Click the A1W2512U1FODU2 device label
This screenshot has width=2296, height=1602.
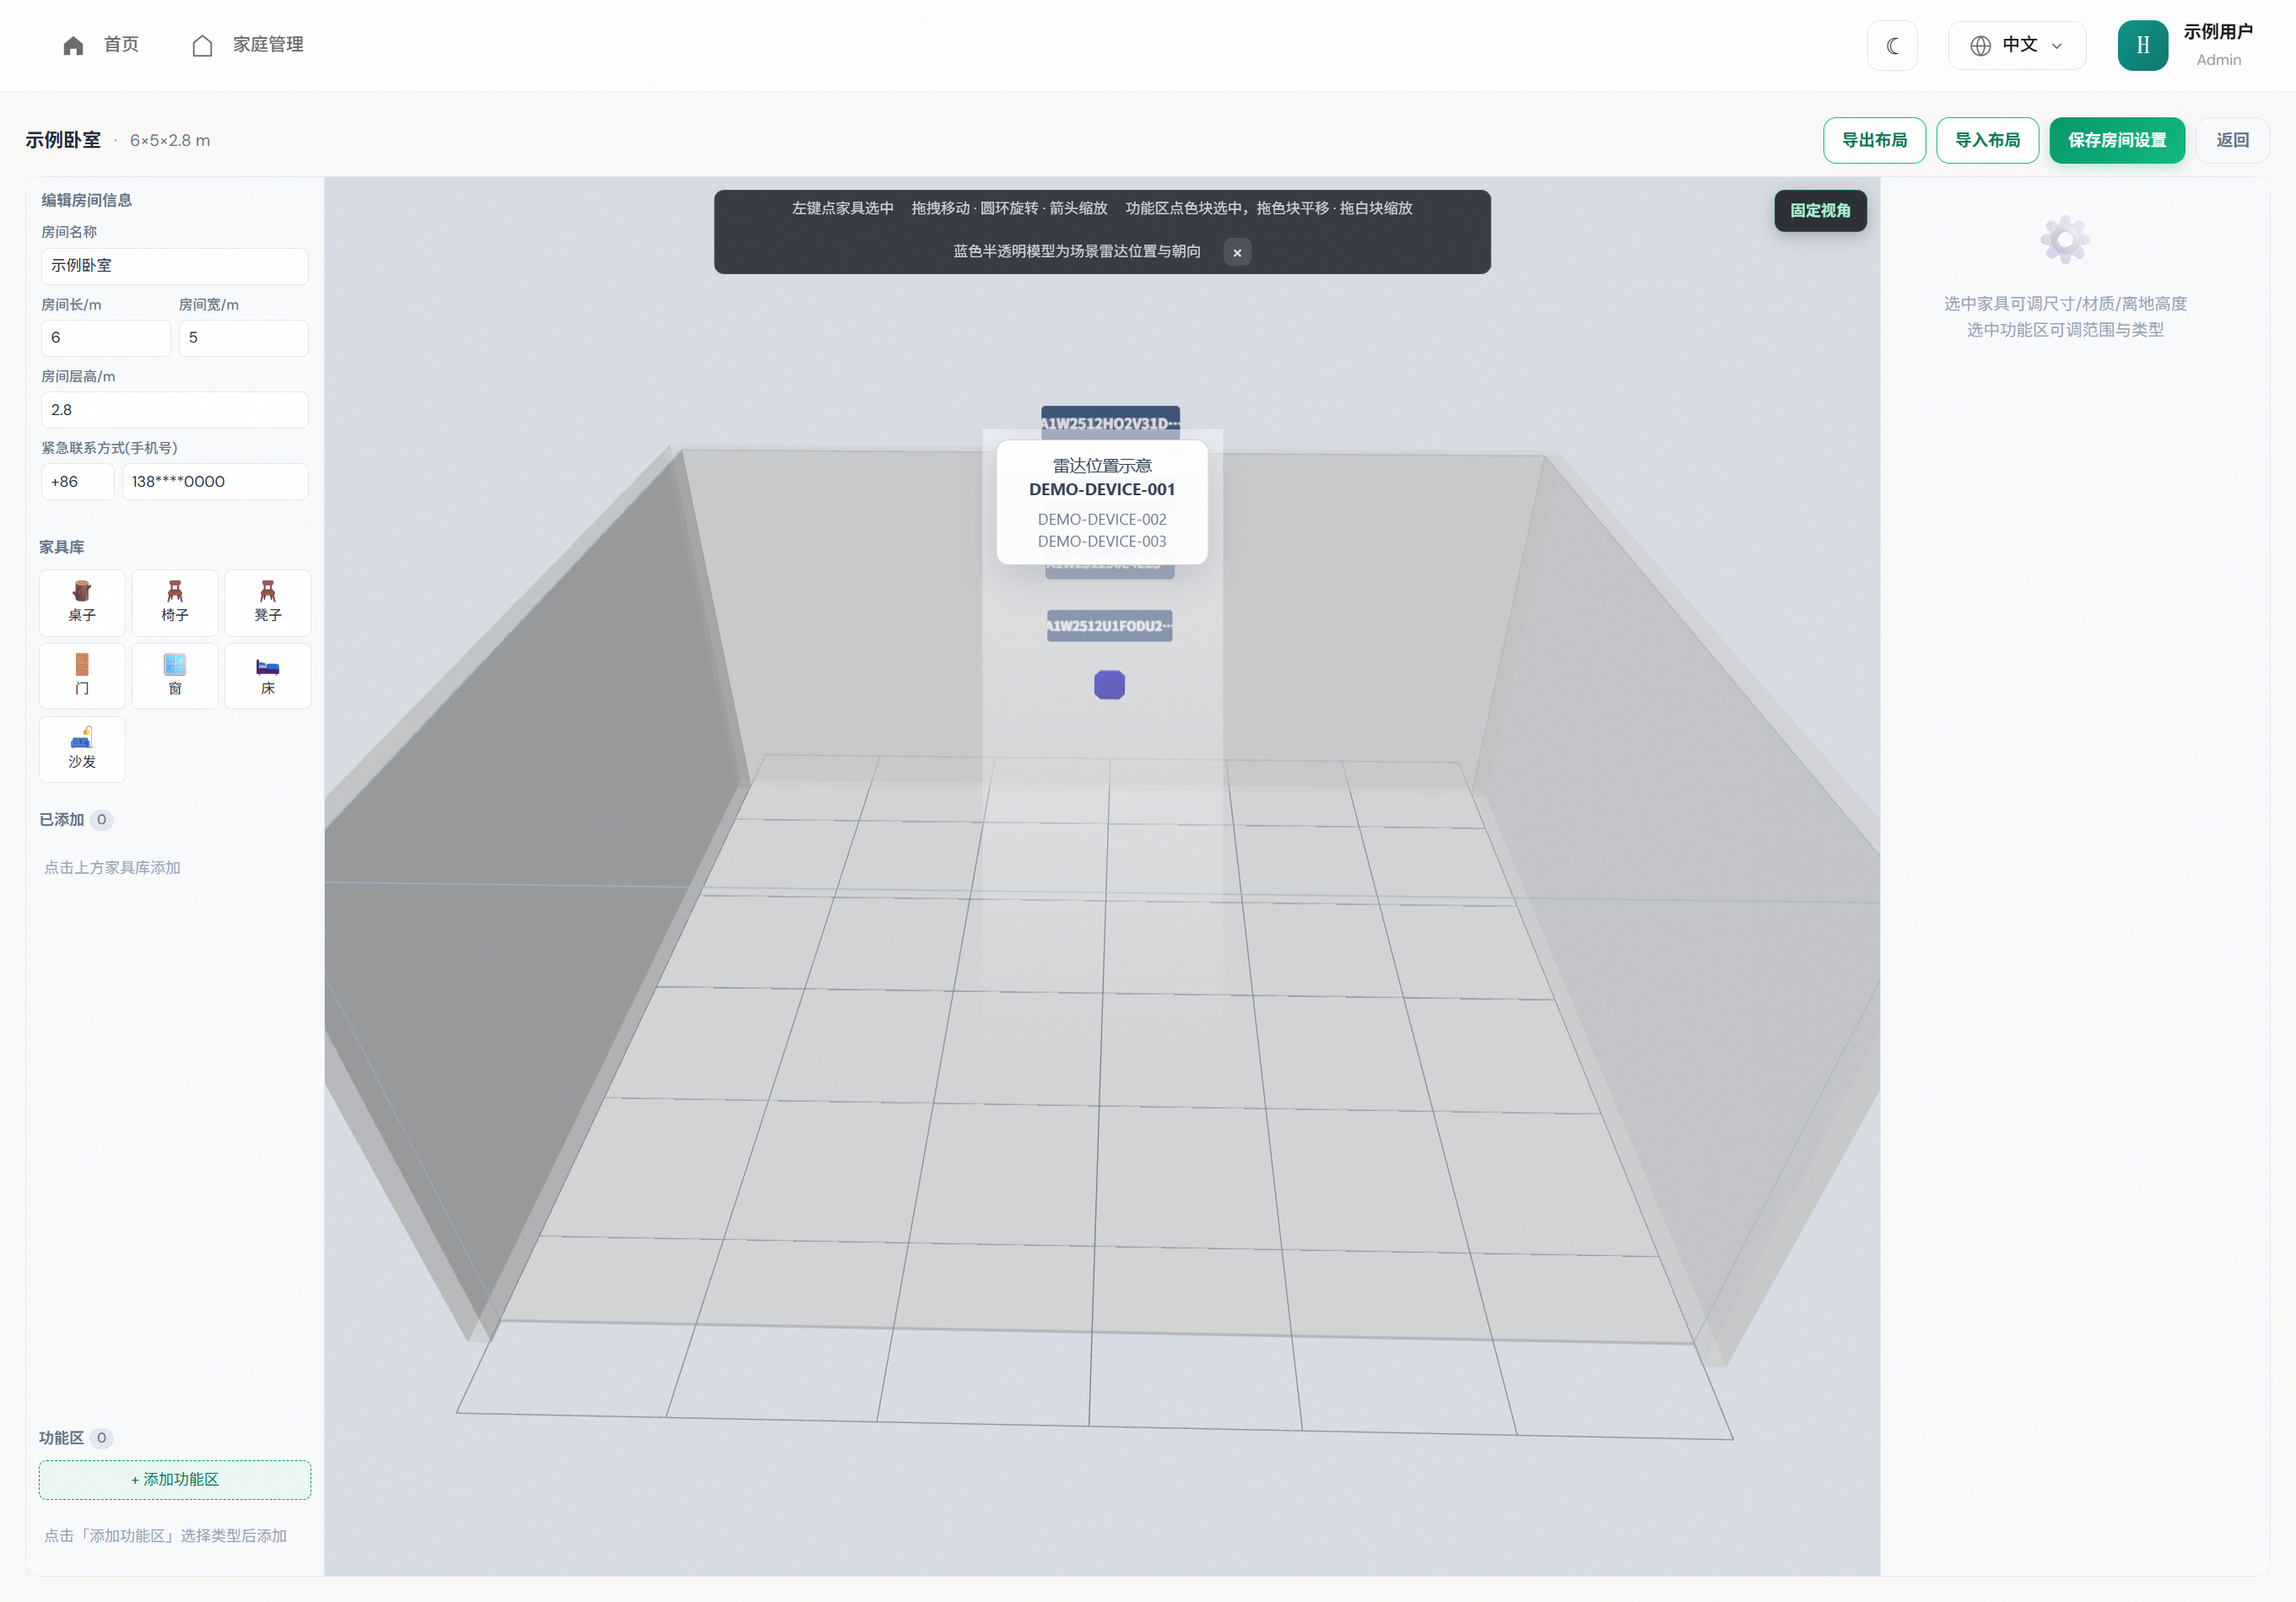click(1109, 626)
